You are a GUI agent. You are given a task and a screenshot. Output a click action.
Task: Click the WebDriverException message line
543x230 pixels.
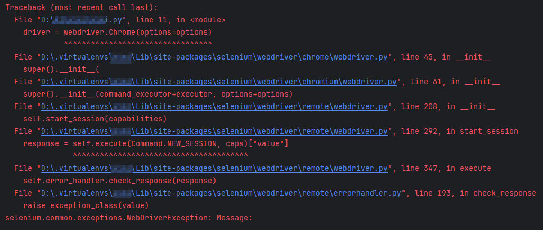tap(128, 218)
